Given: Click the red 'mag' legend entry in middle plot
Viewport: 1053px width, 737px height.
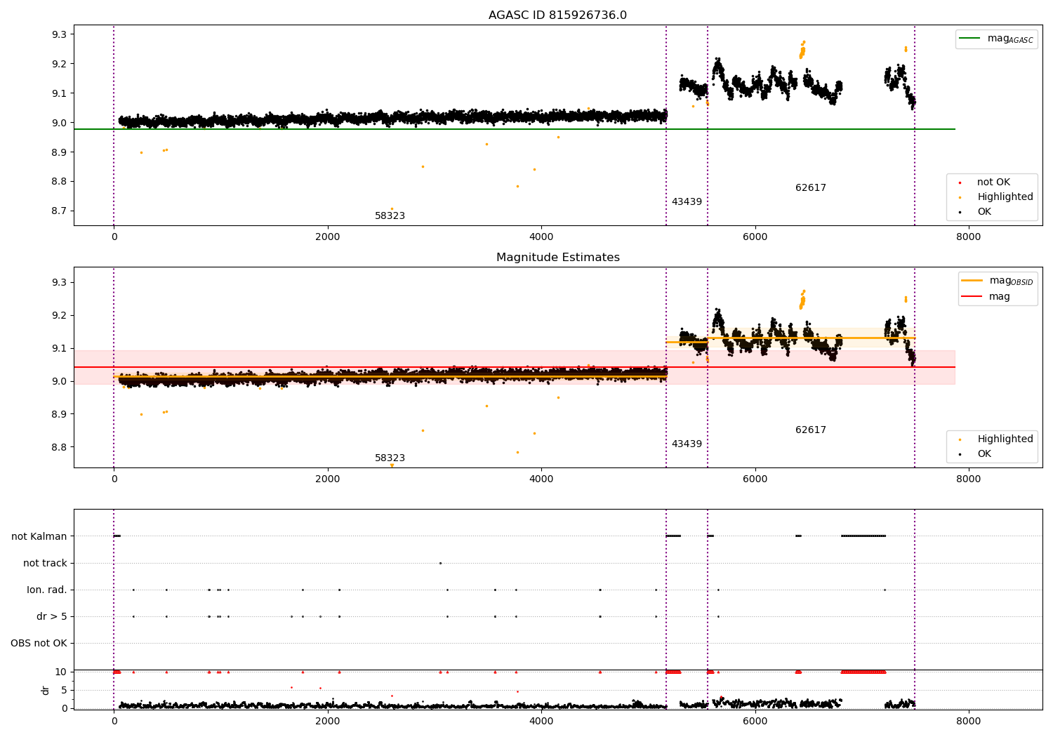Looking at the screenshot, I should click(986, 297).
